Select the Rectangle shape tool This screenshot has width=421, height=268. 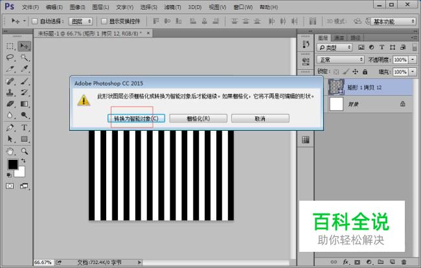pyautogui.click(x=24, y=139)
